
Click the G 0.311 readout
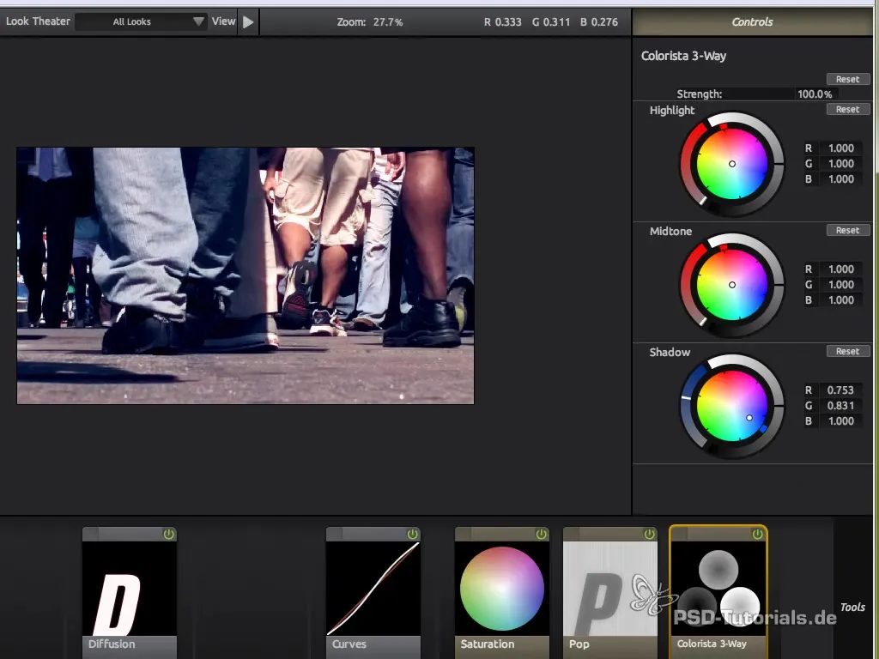point(550,21)
